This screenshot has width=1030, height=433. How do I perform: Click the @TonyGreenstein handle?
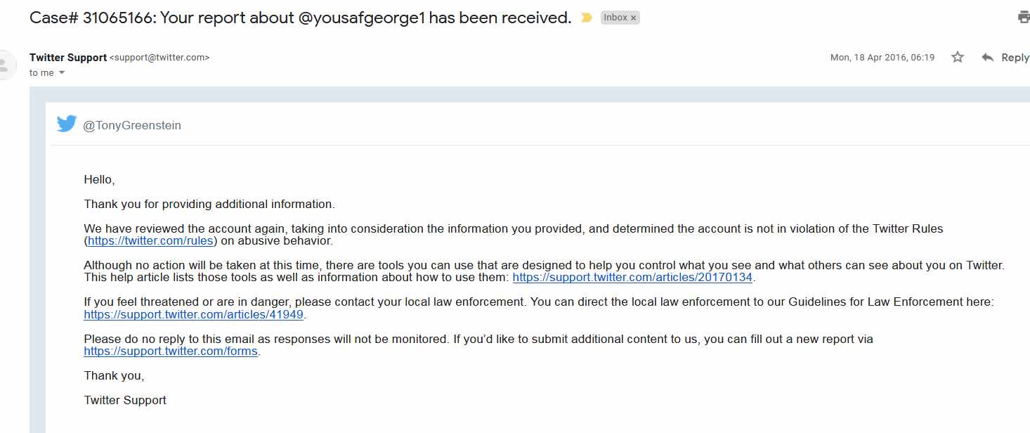(x=132, y=125)
